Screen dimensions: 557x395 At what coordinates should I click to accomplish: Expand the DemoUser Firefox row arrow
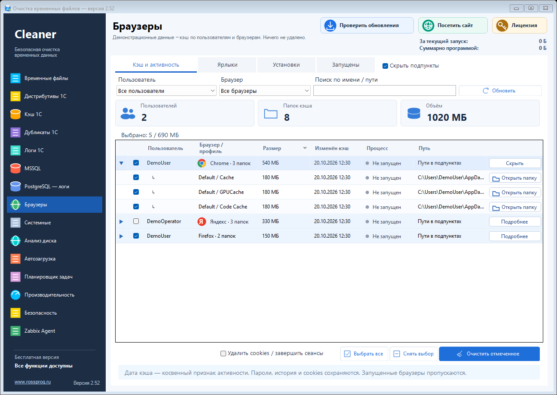pyautogui.click(x=121, y=236)
